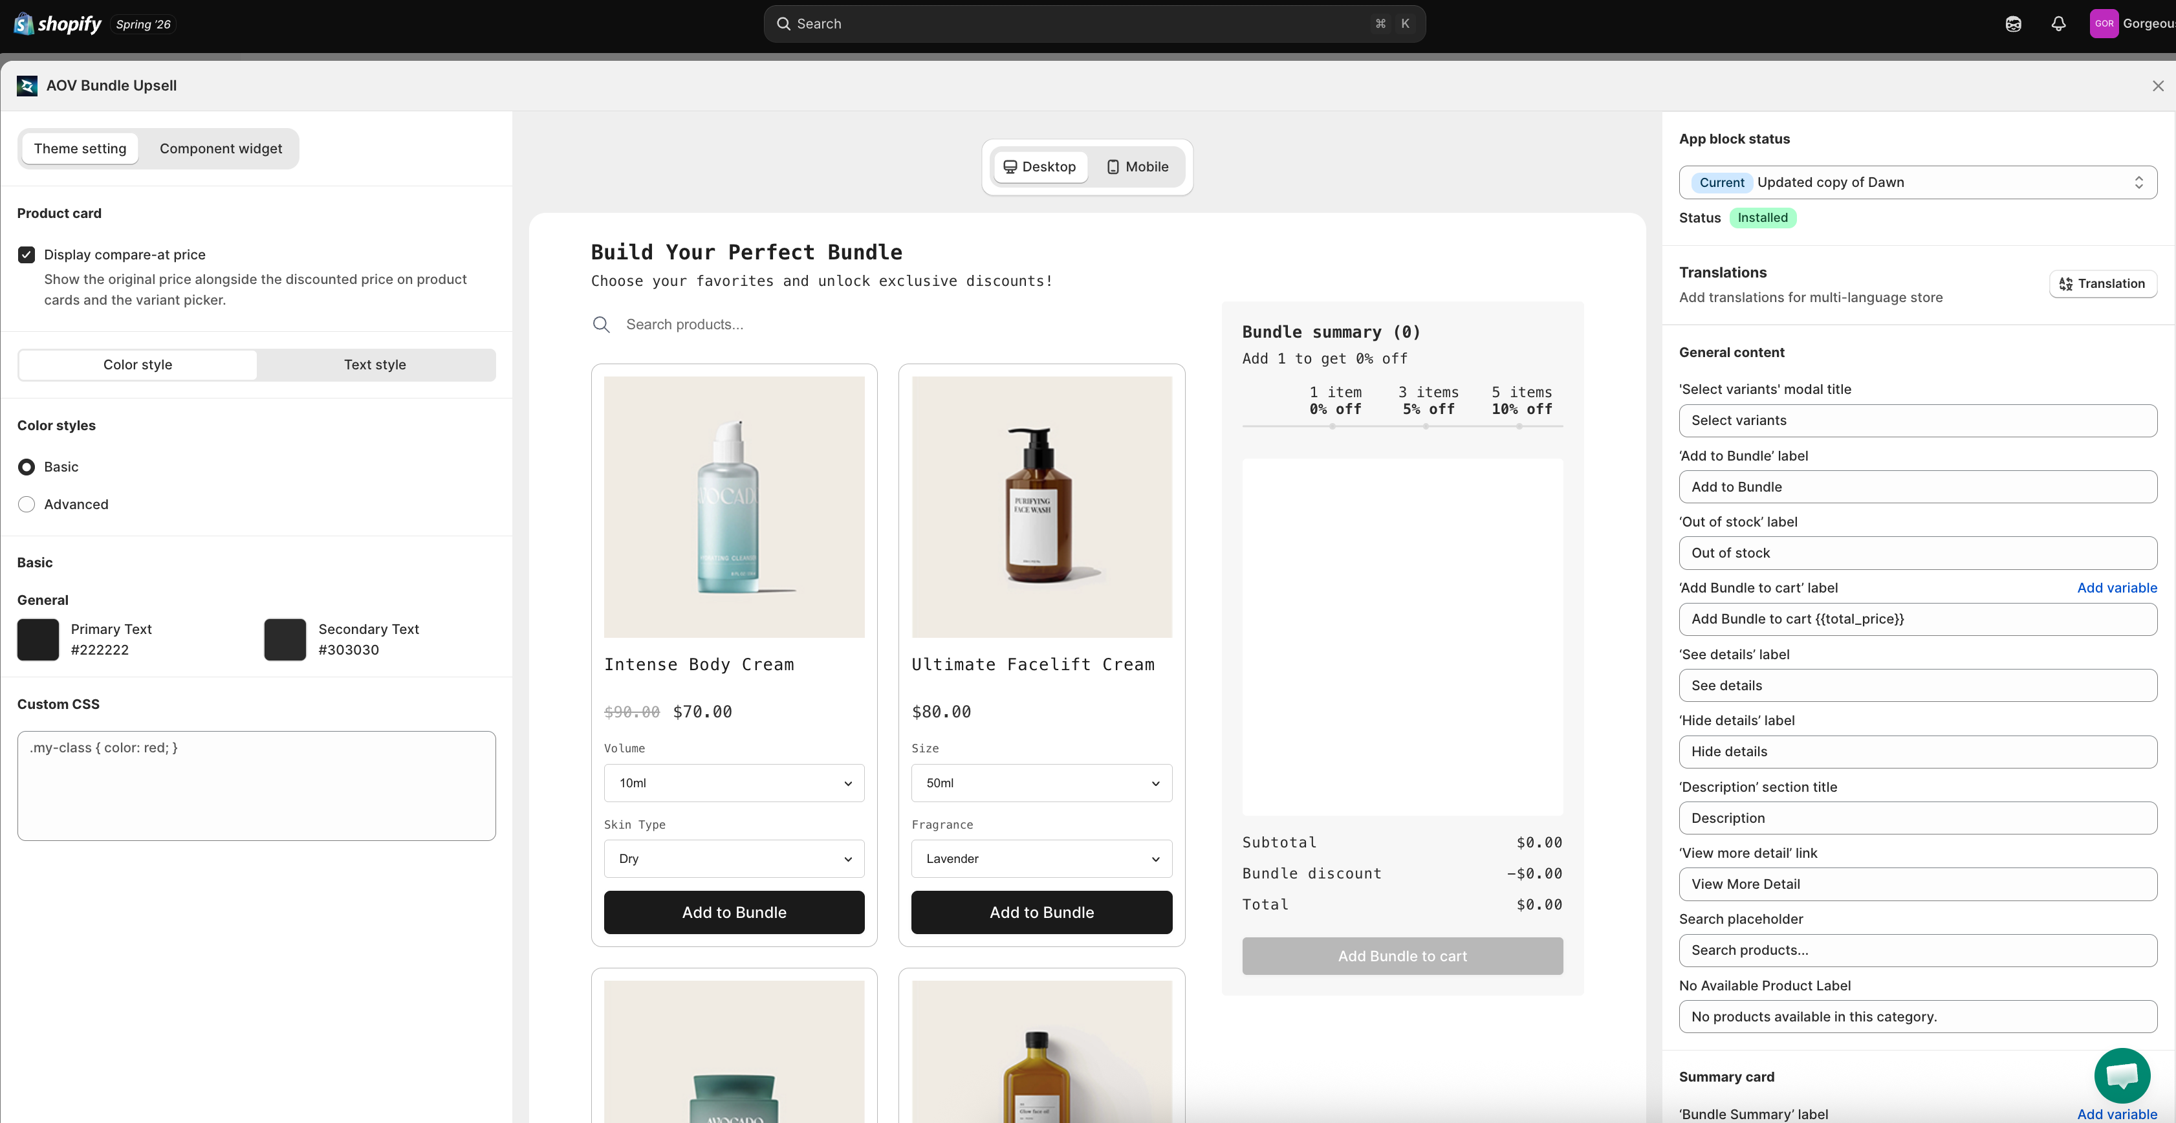
Task: Open the Skin Type Dry dropdown
Action: coord(734,858)
